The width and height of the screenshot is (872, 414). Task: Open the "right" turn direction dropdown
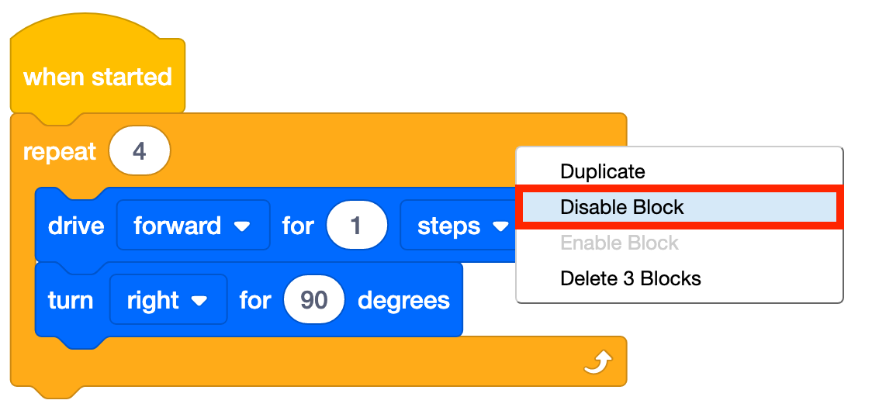click(168, 300)
